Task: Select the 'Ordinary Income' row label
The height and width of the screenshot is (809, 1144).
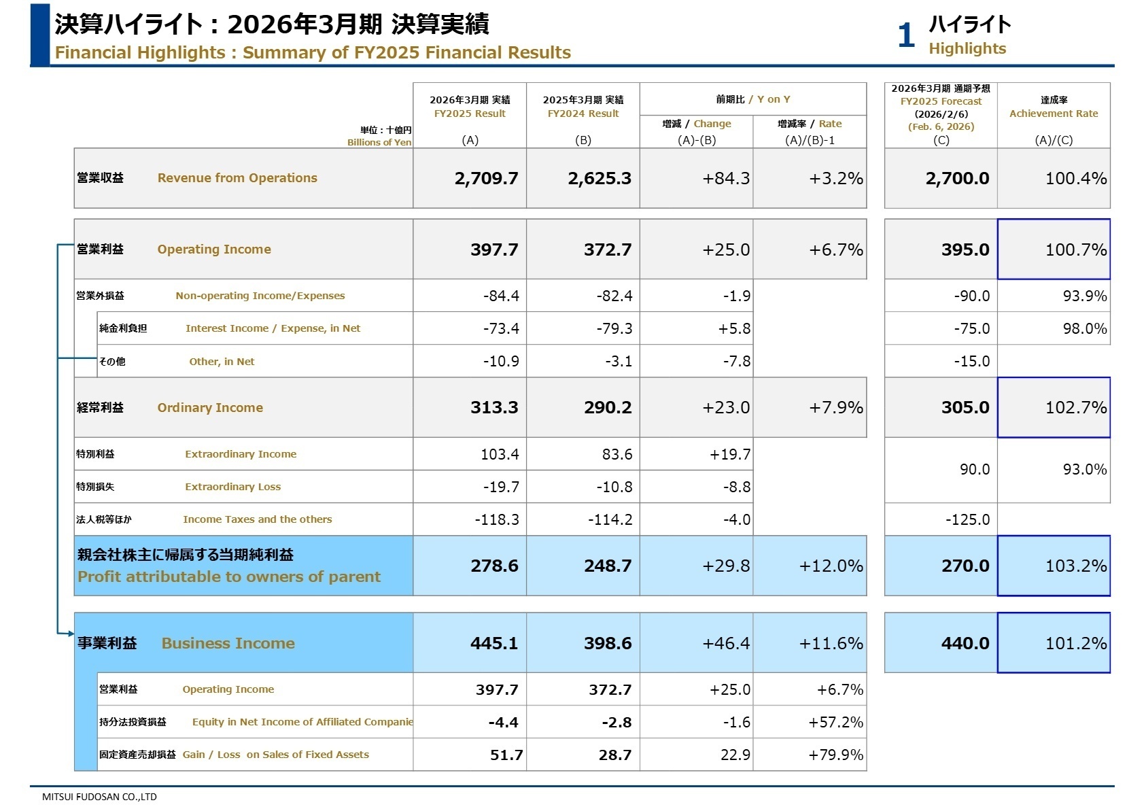Action: [x=210, y=408]
